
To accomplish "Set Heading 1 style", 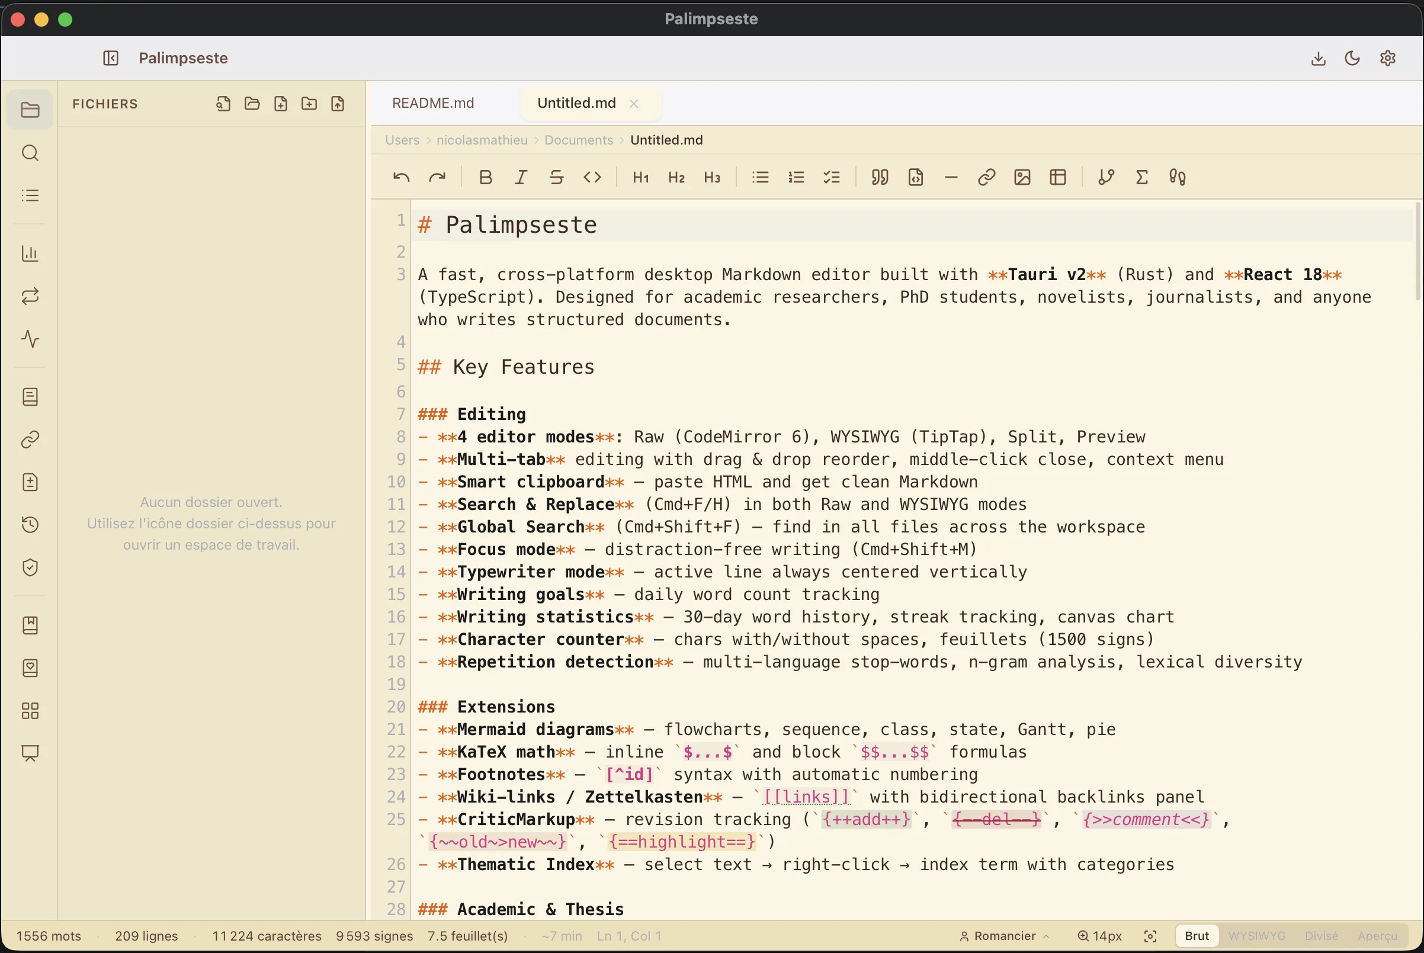I will [x=640, y=177].
